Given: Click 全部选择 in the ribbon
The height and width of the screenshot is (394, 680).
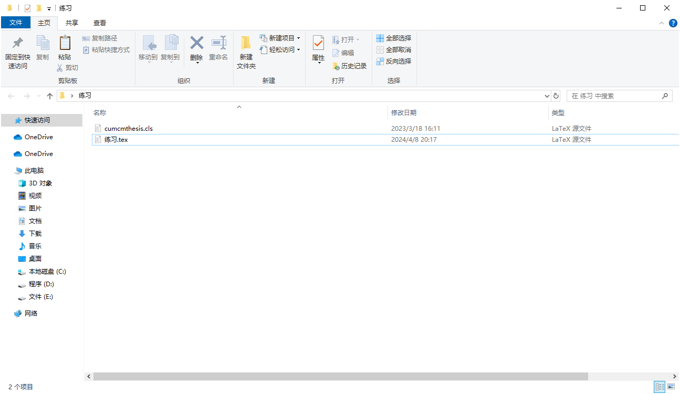Looking at the screenshot, I should click(394, 38).
